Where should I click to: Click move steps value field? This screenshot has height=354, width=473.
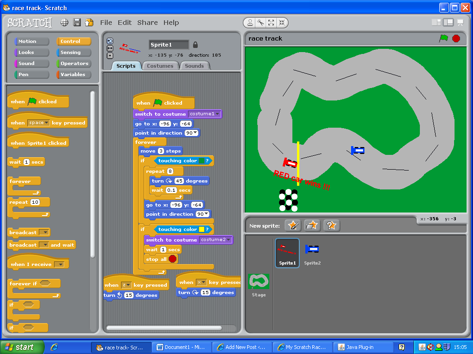coord(161,151)
